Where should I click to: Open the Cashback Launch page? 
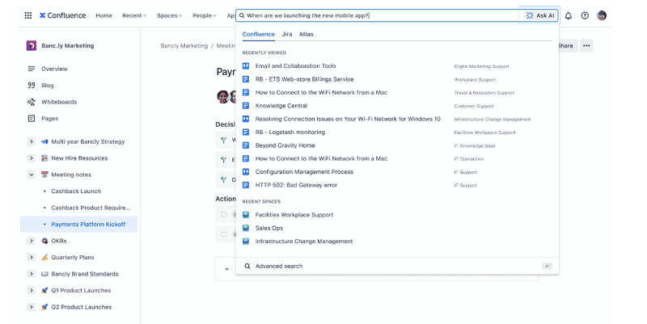76,191
